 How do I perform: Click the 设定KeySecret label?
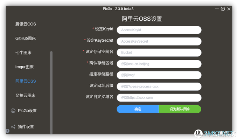(x=100, y=40)
